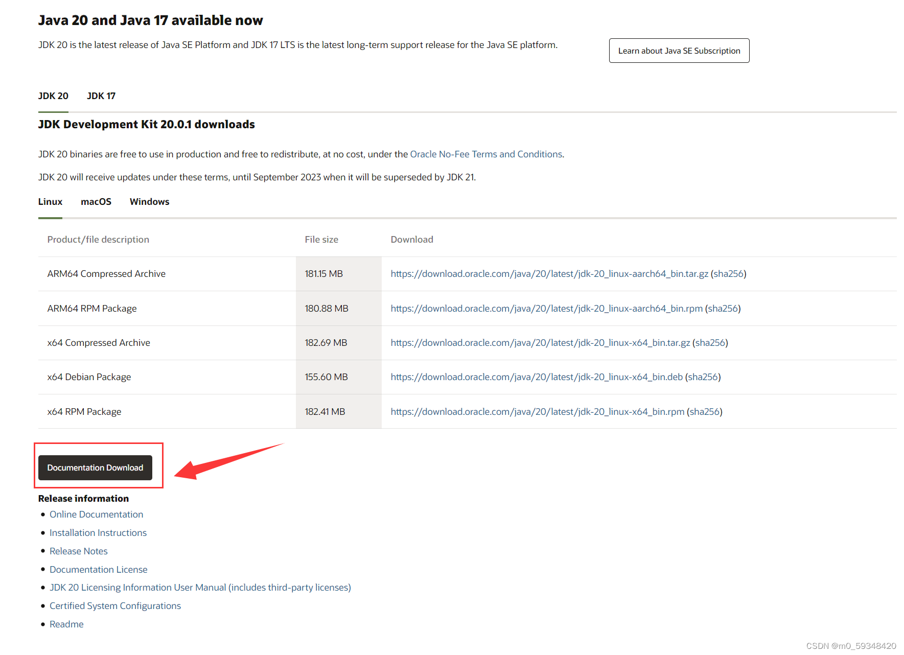Click the Download column header
The width and height of the screenshot is (904, 655).
point(412,240)
